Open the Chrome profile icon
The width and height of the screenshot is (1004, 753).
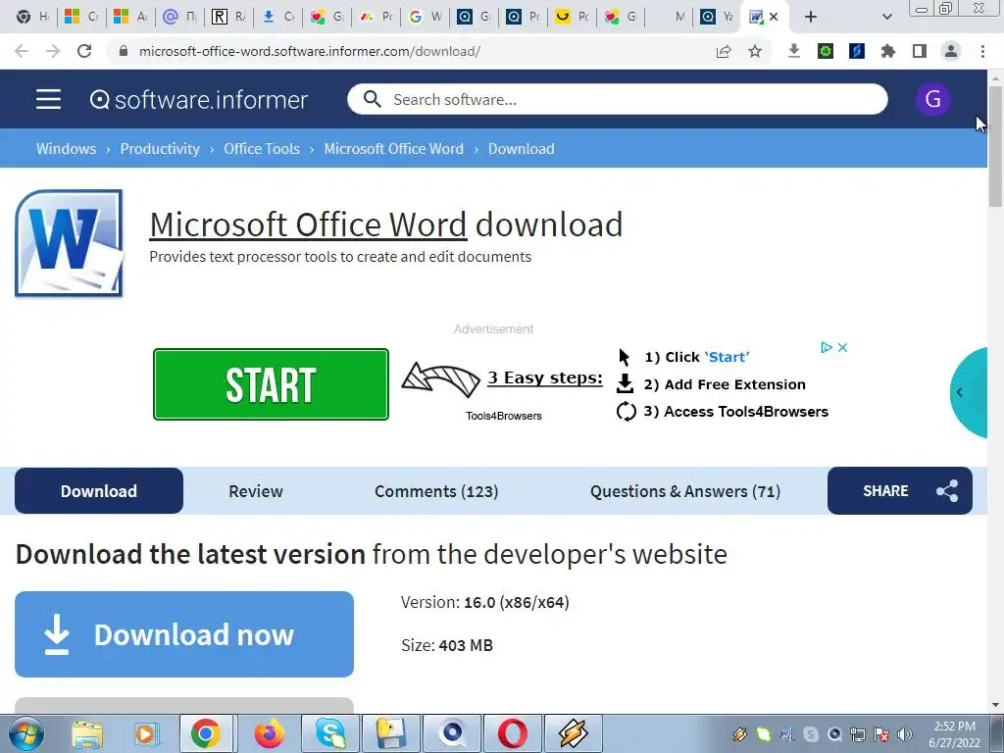(951, 51)
